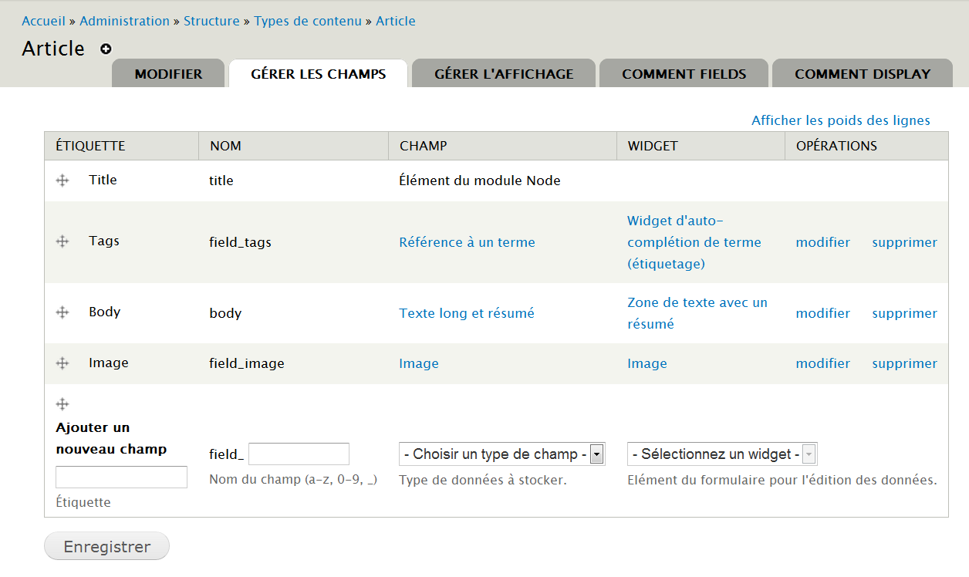Click the Image row drag handle
Viewport: 969px width, 577px height.
(x=62, y=363)
